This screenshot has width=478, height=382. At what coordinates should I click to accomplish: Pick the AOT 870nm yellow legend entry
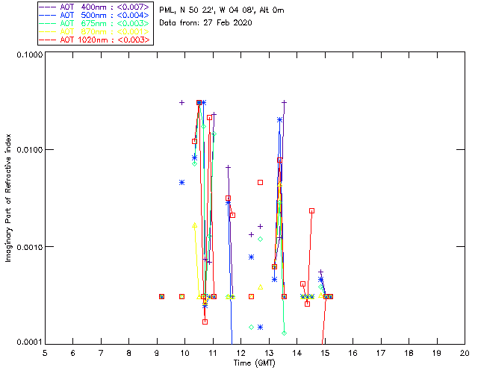click(95, 31)
